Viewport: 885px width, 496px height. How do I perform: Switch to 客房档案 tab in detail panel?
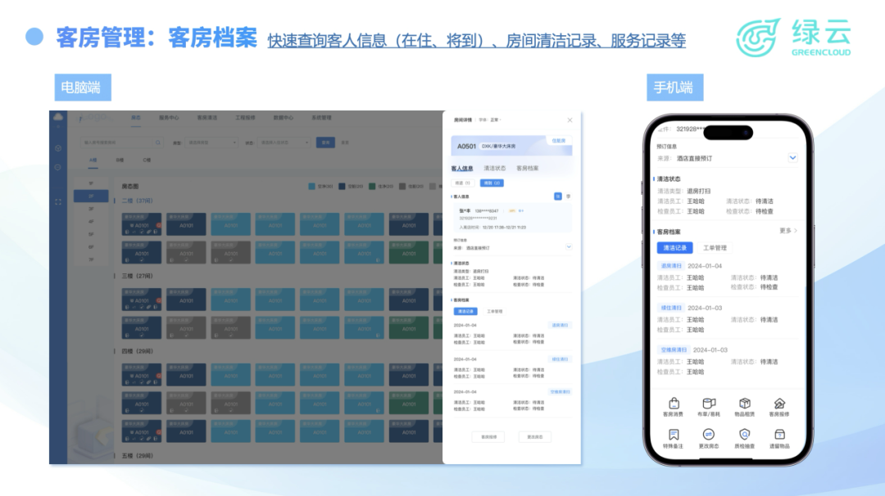(528, 169)
